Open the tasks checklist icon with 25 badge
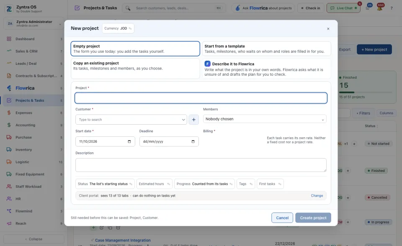This screenshot has width=402, height=246. pos(368,8)
